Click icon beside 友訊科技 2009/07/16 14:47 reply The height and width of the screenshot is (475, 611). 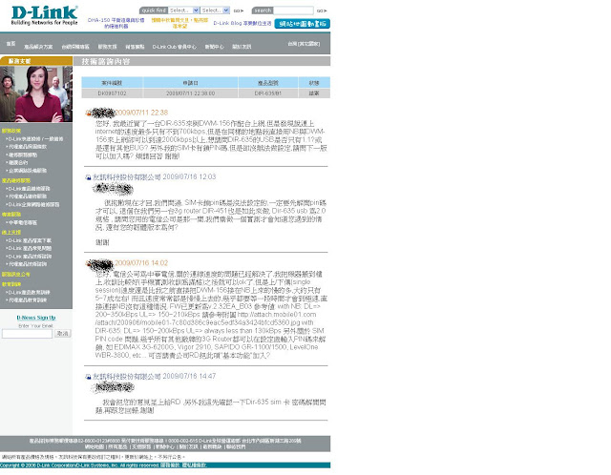pos(88,377)
